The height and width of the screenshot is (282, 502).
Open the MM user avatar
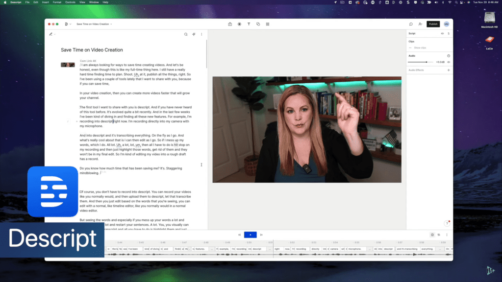point(447,24)
